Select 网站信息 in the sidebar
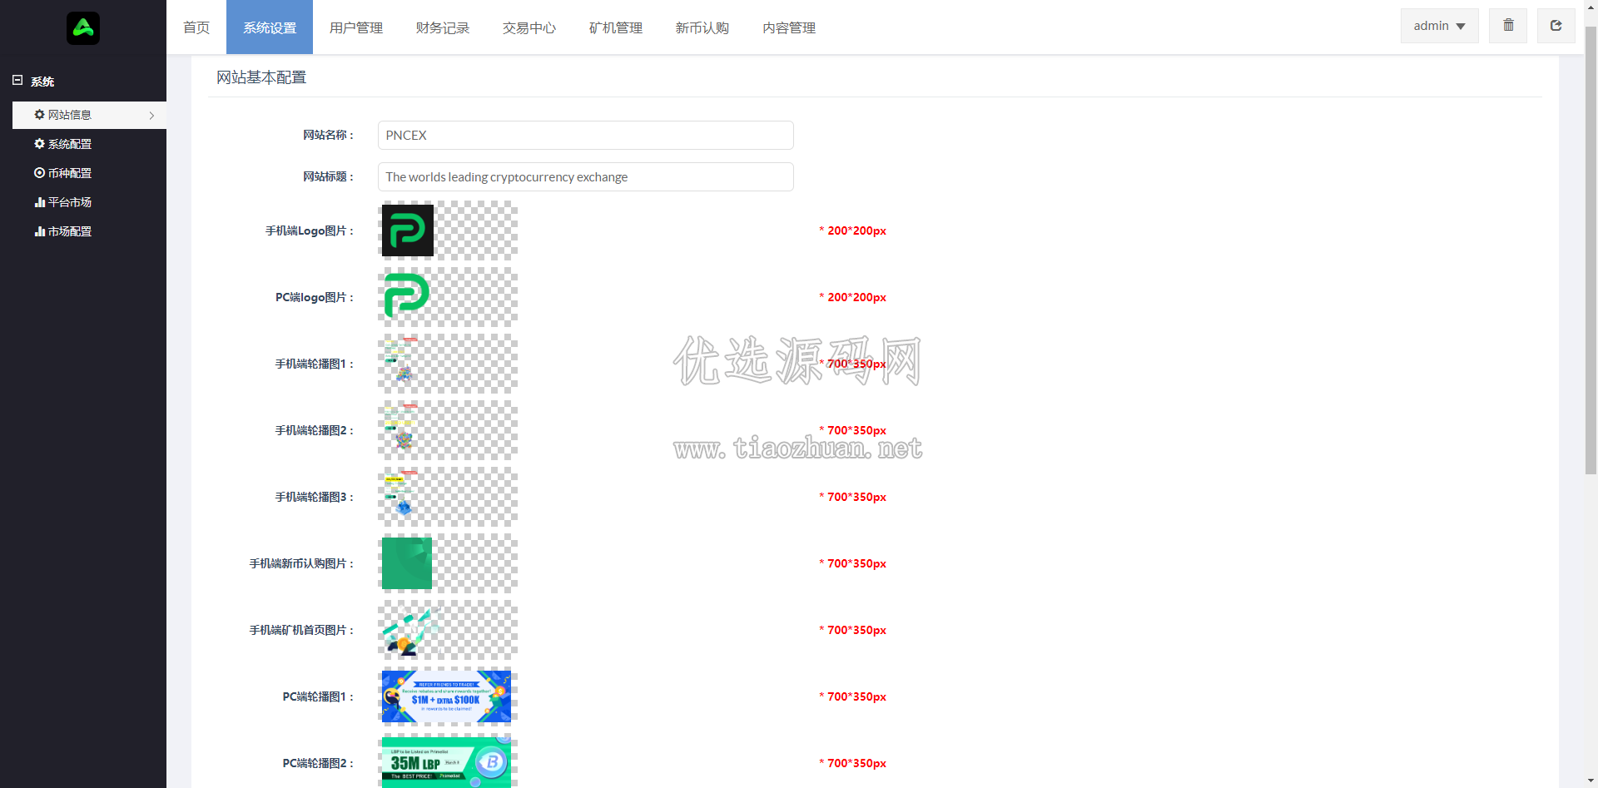The image size is (1598, 788). click(x=89, y=115)
